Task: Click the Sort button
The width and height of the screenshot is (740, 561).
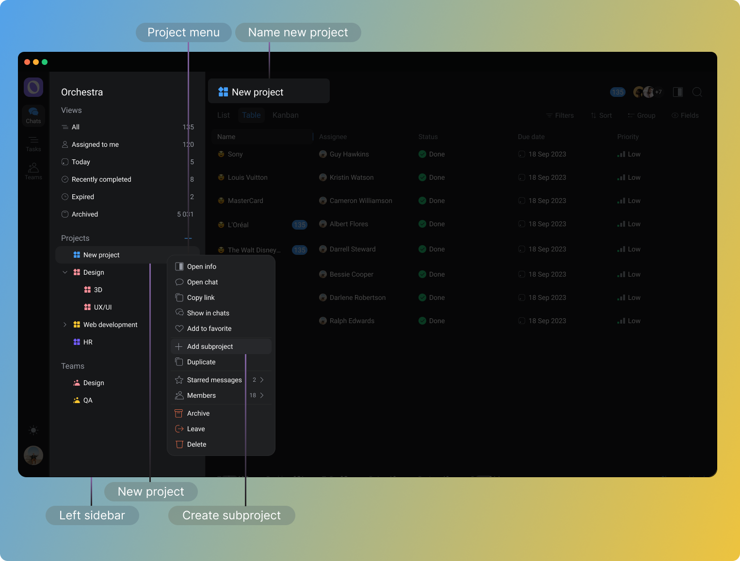Action: pos(601,115)
